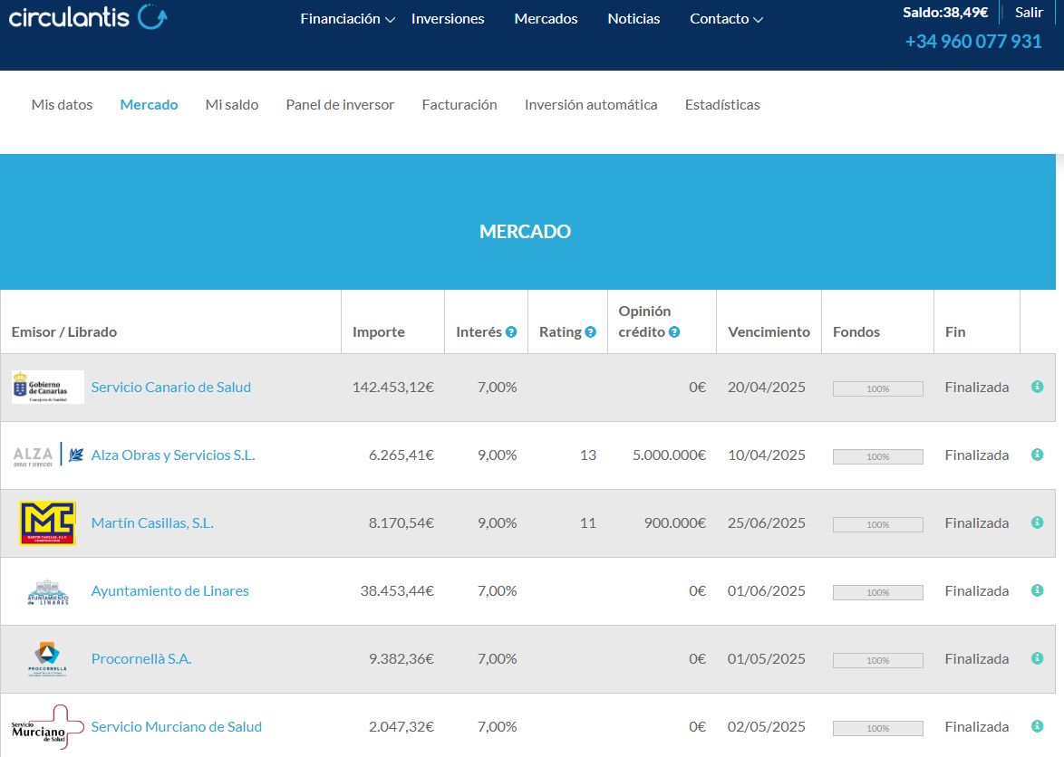Click the Circulantis logo
The width and height of the screenshot is (1064, 757).
[x=88, y=16]
